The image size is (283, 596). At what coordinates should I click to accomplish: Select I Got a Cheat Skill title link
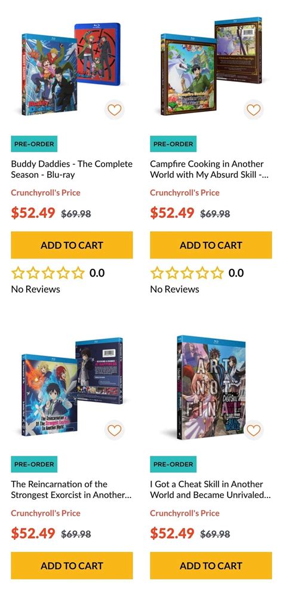coord(210,490)
